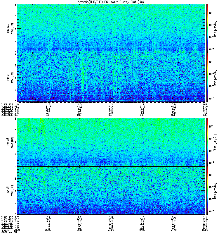The width and height of the screenshot is (219, 234).
Task: Click the THC B-perpendicular spectrogram panel
Action: (x=111, y=142)
